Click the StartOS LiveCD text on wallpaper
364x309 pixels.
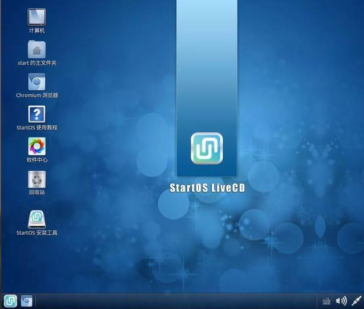click(207, 188)
